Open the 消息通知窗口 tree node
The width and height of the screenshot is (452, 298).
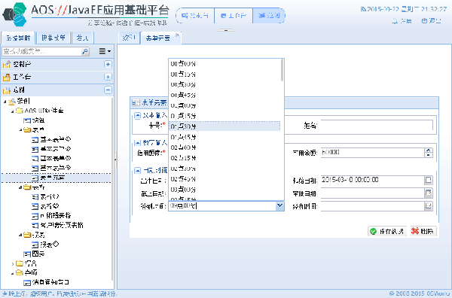[x=50, y=282]
